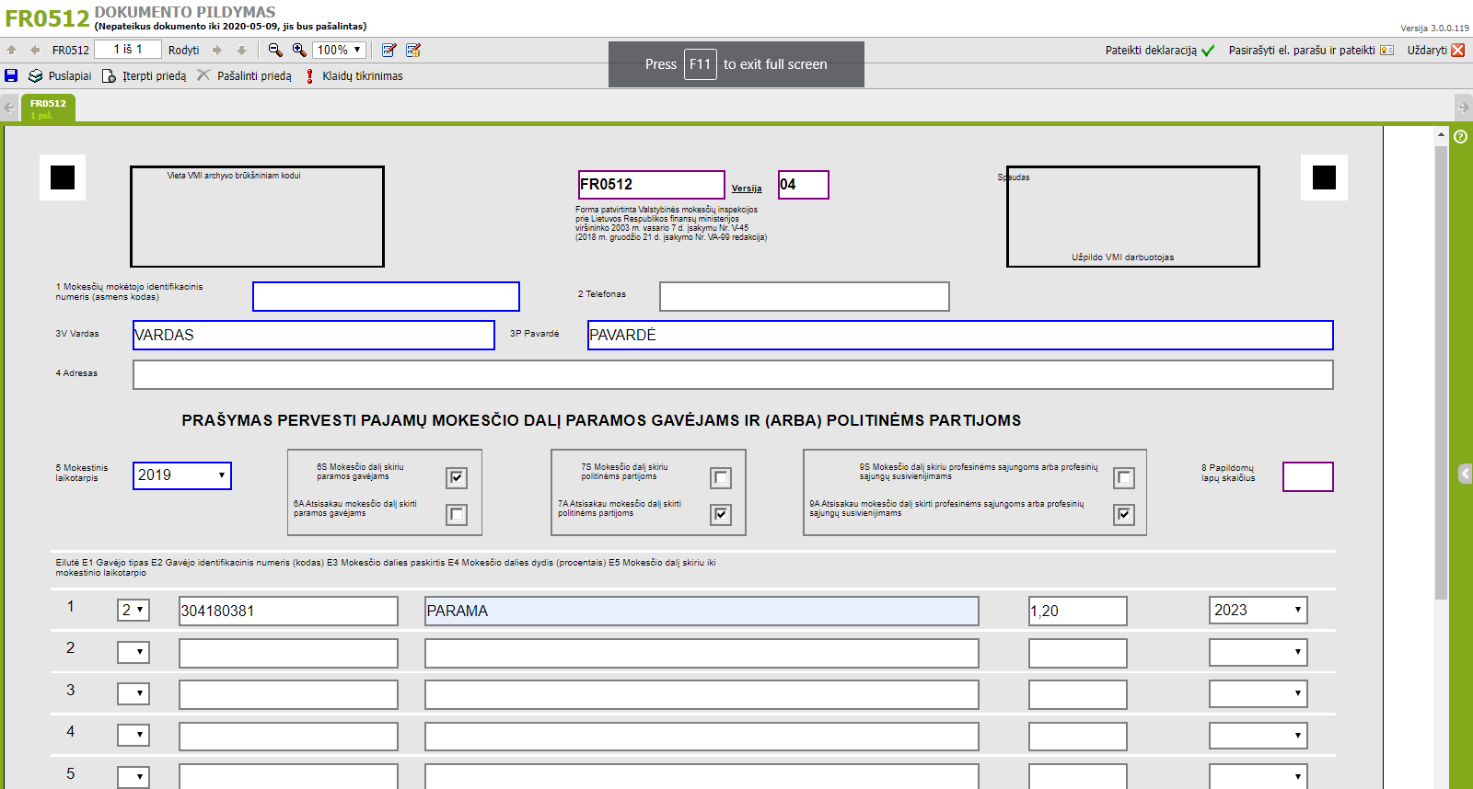Click the Įterpti priedą document icon
The height and width of the screenshot is (789, 1473).
pyautogui.click(x=109, y=75)
